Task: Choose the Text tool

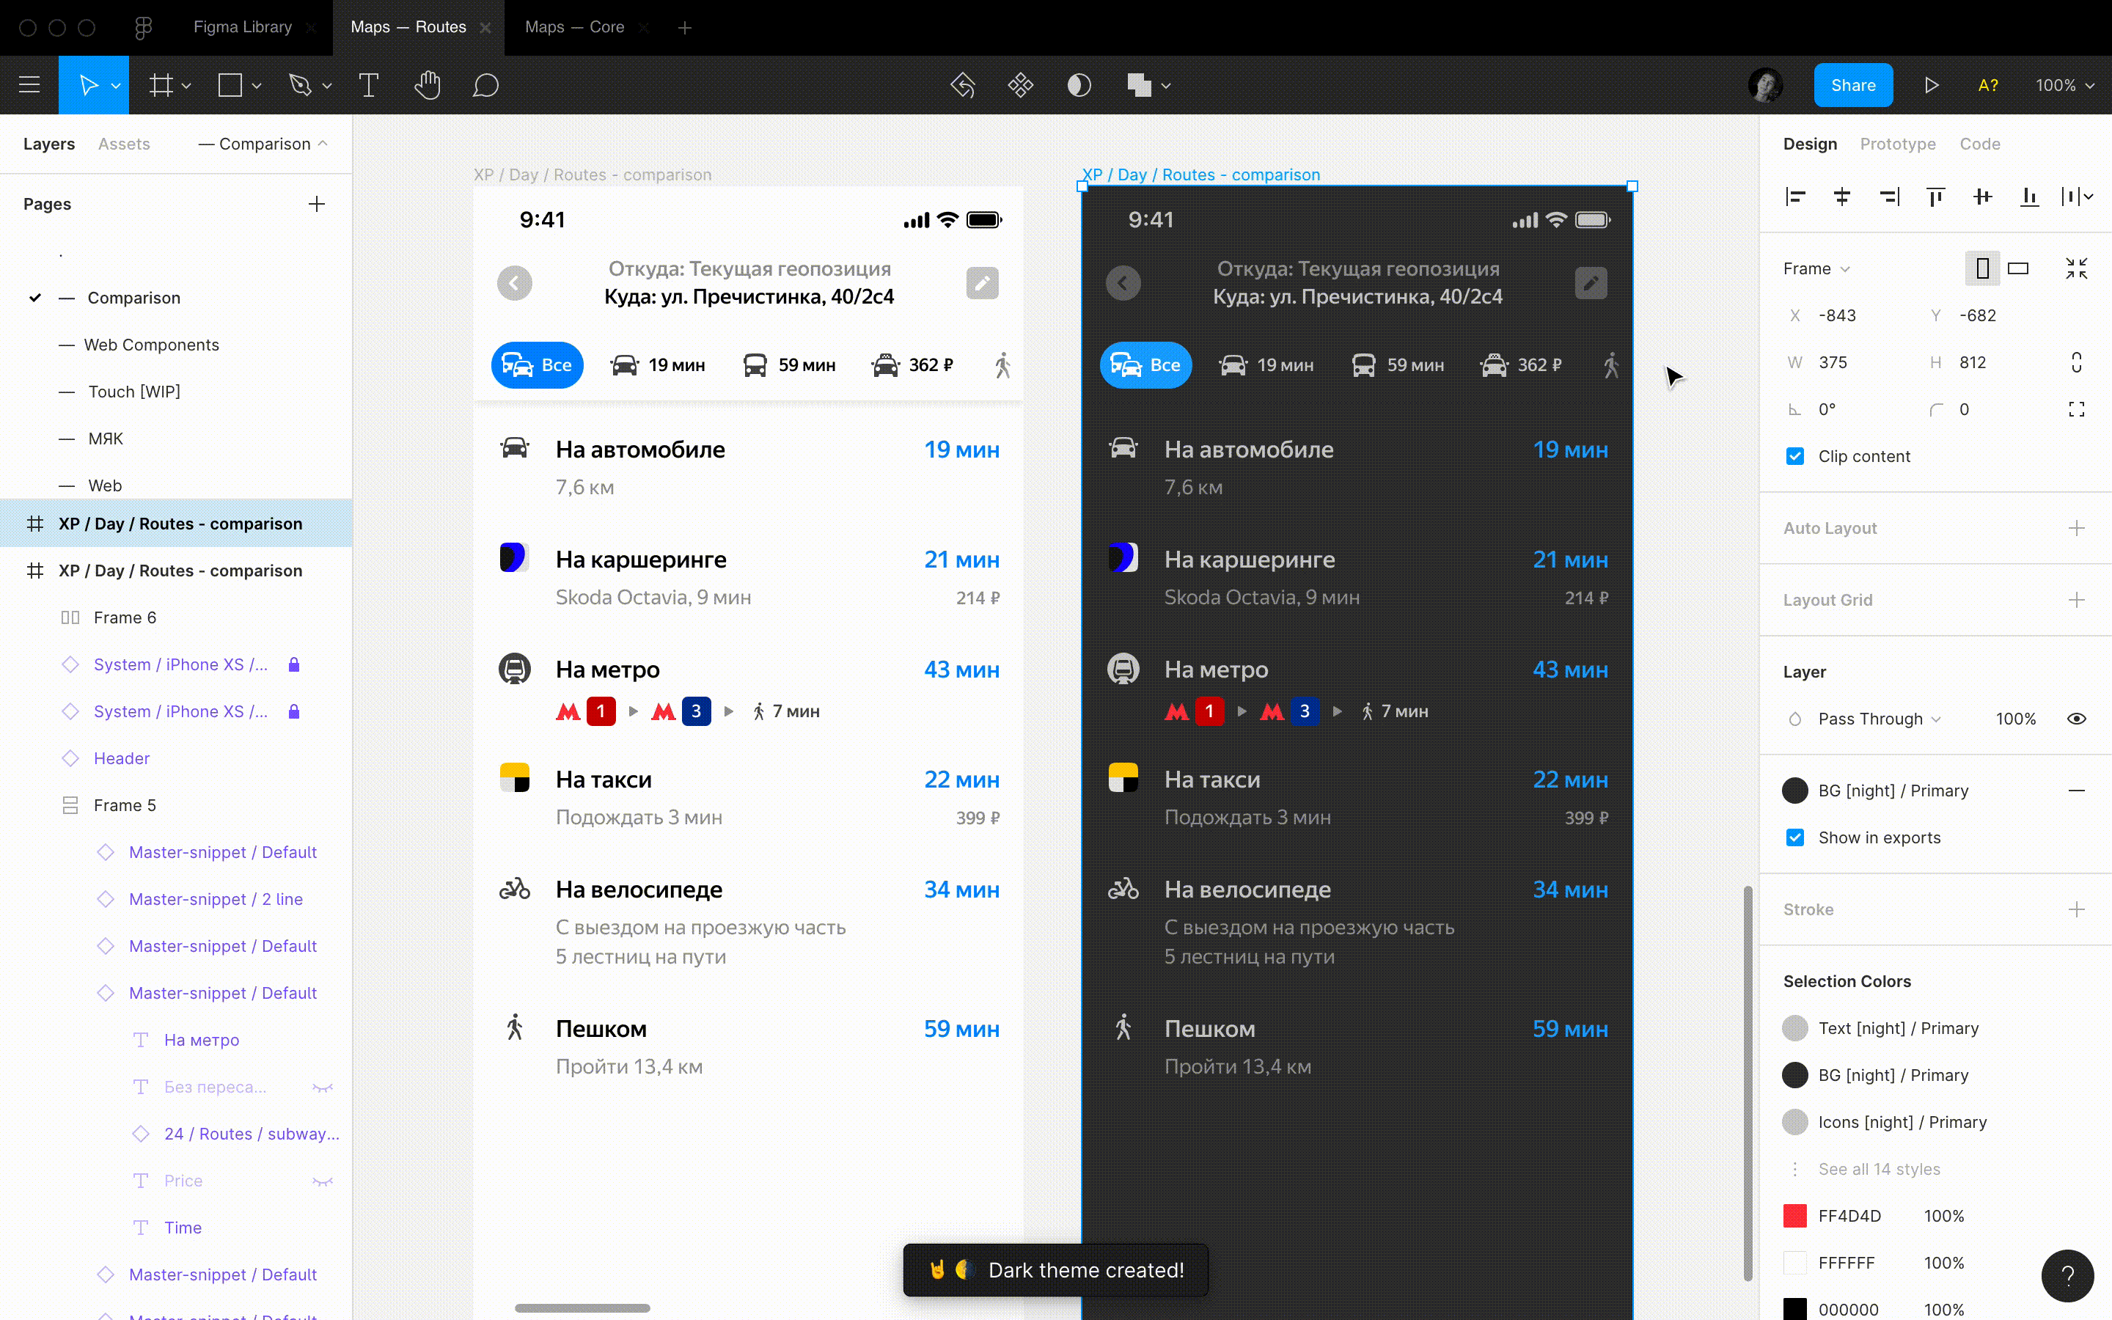Action: (x=368, y=86)
